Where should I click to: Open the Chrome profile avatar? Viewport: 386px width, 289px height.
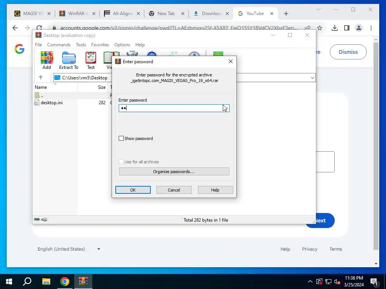coord(359,28)
